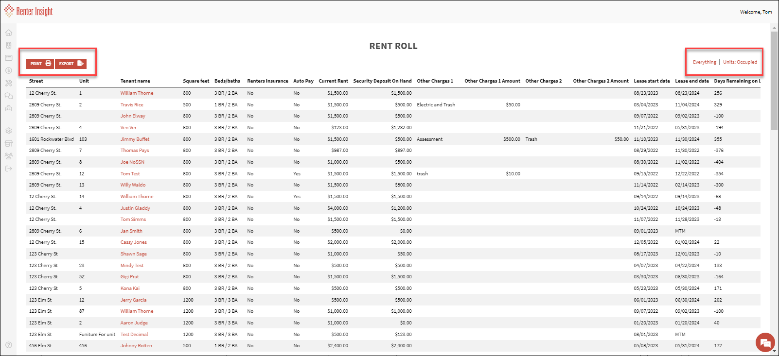Click the Tenant name column header
Screen dimensions: 779x356
(x=135, y=81)
